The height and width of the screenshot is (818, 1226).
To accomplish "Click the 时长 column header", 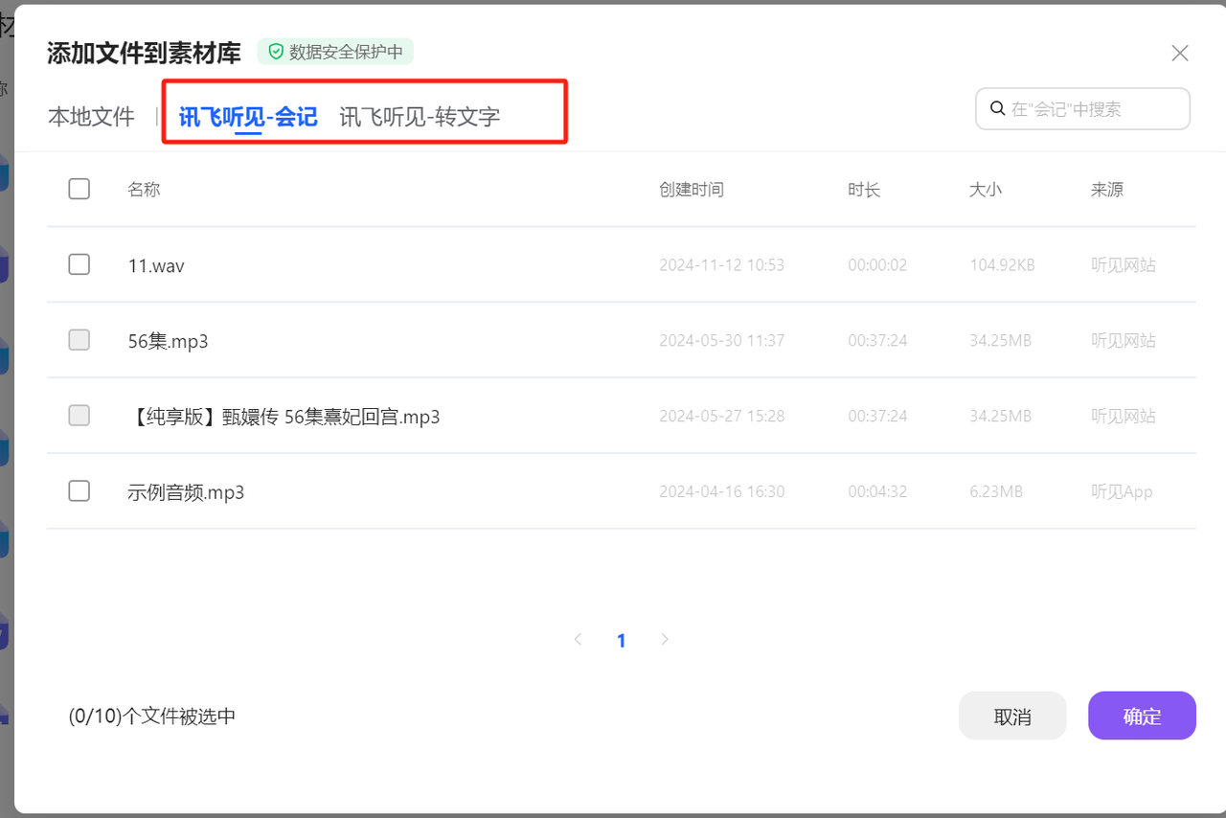I will tap(864, 190).
